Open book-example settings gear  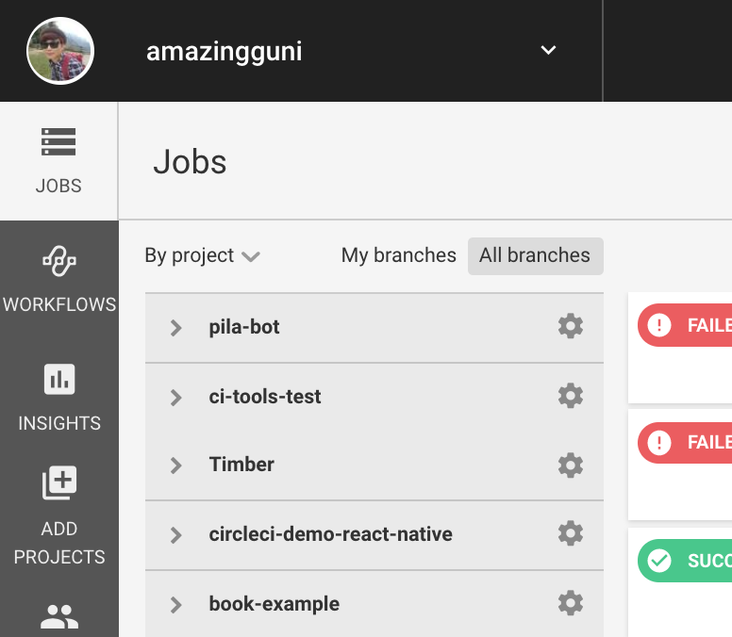point(571,603)
